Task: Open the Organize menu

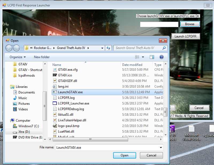Action: (x=18, y=57)
